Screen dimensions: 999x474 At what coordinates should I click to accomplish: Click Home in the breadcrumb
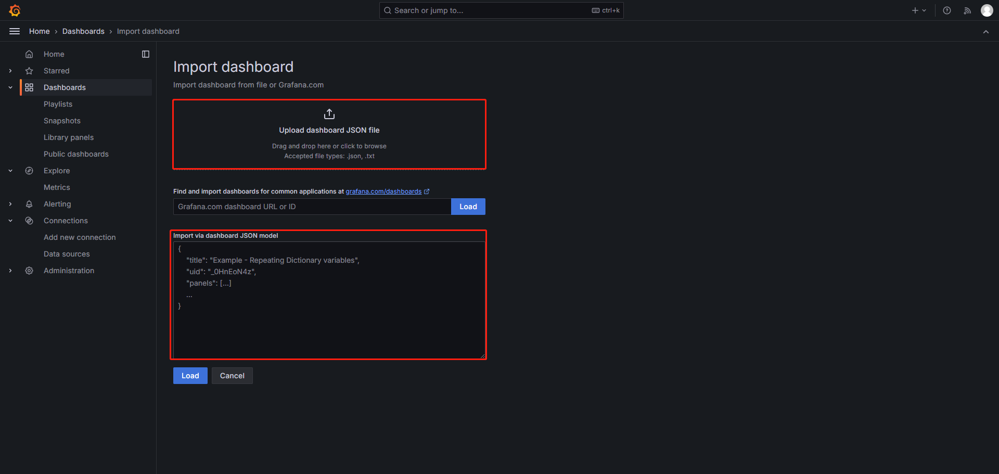(x=40, y=31)
